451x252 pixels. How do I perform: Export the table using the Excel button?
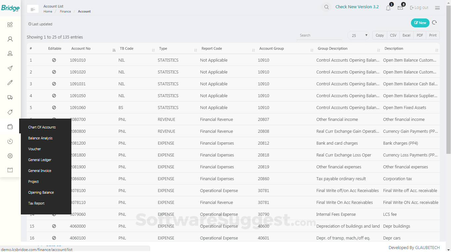[x=406, y=36]
